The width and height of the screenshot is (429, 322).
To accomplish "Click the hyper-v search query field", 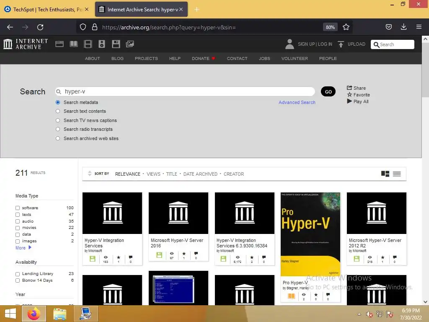I will click(185, 91).
